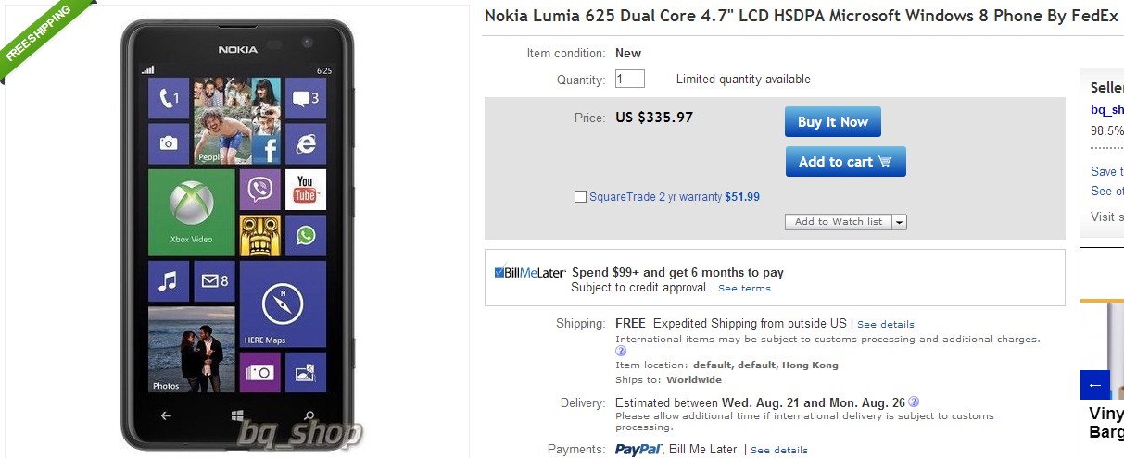Open the Shipping See details link
1124x458 pixels.
[885, 325]
